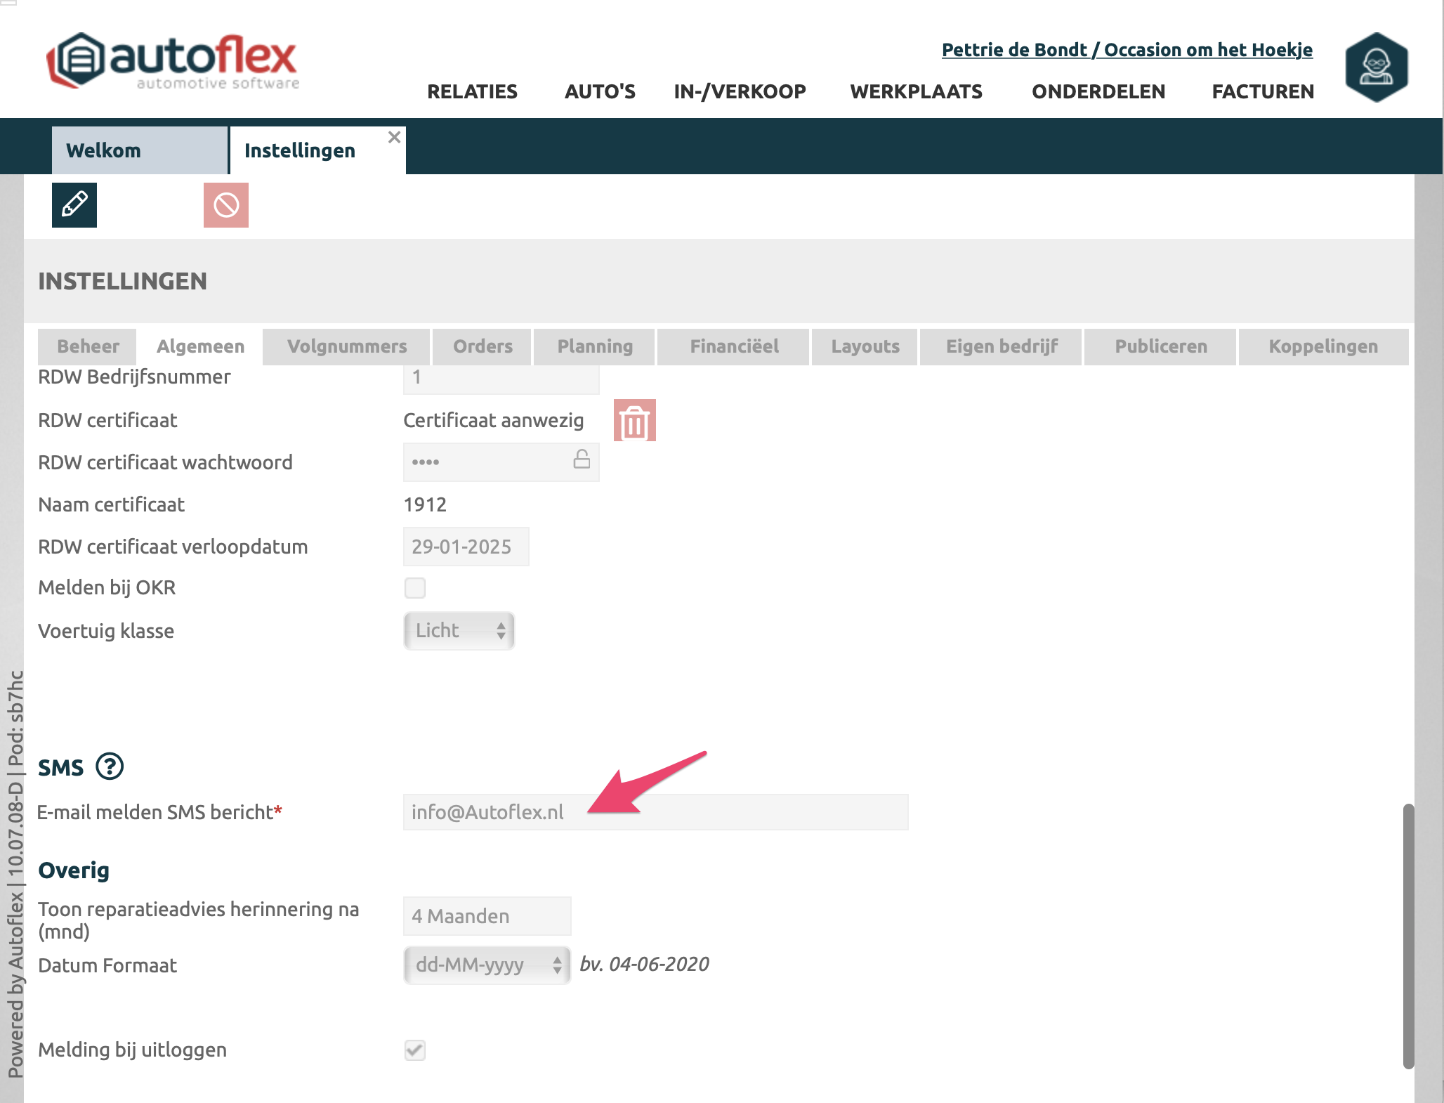Image resolution: width=1444 pixels, height=1103 pixels.
Task: Close the Instellingen tab
Action: (394, 137)
